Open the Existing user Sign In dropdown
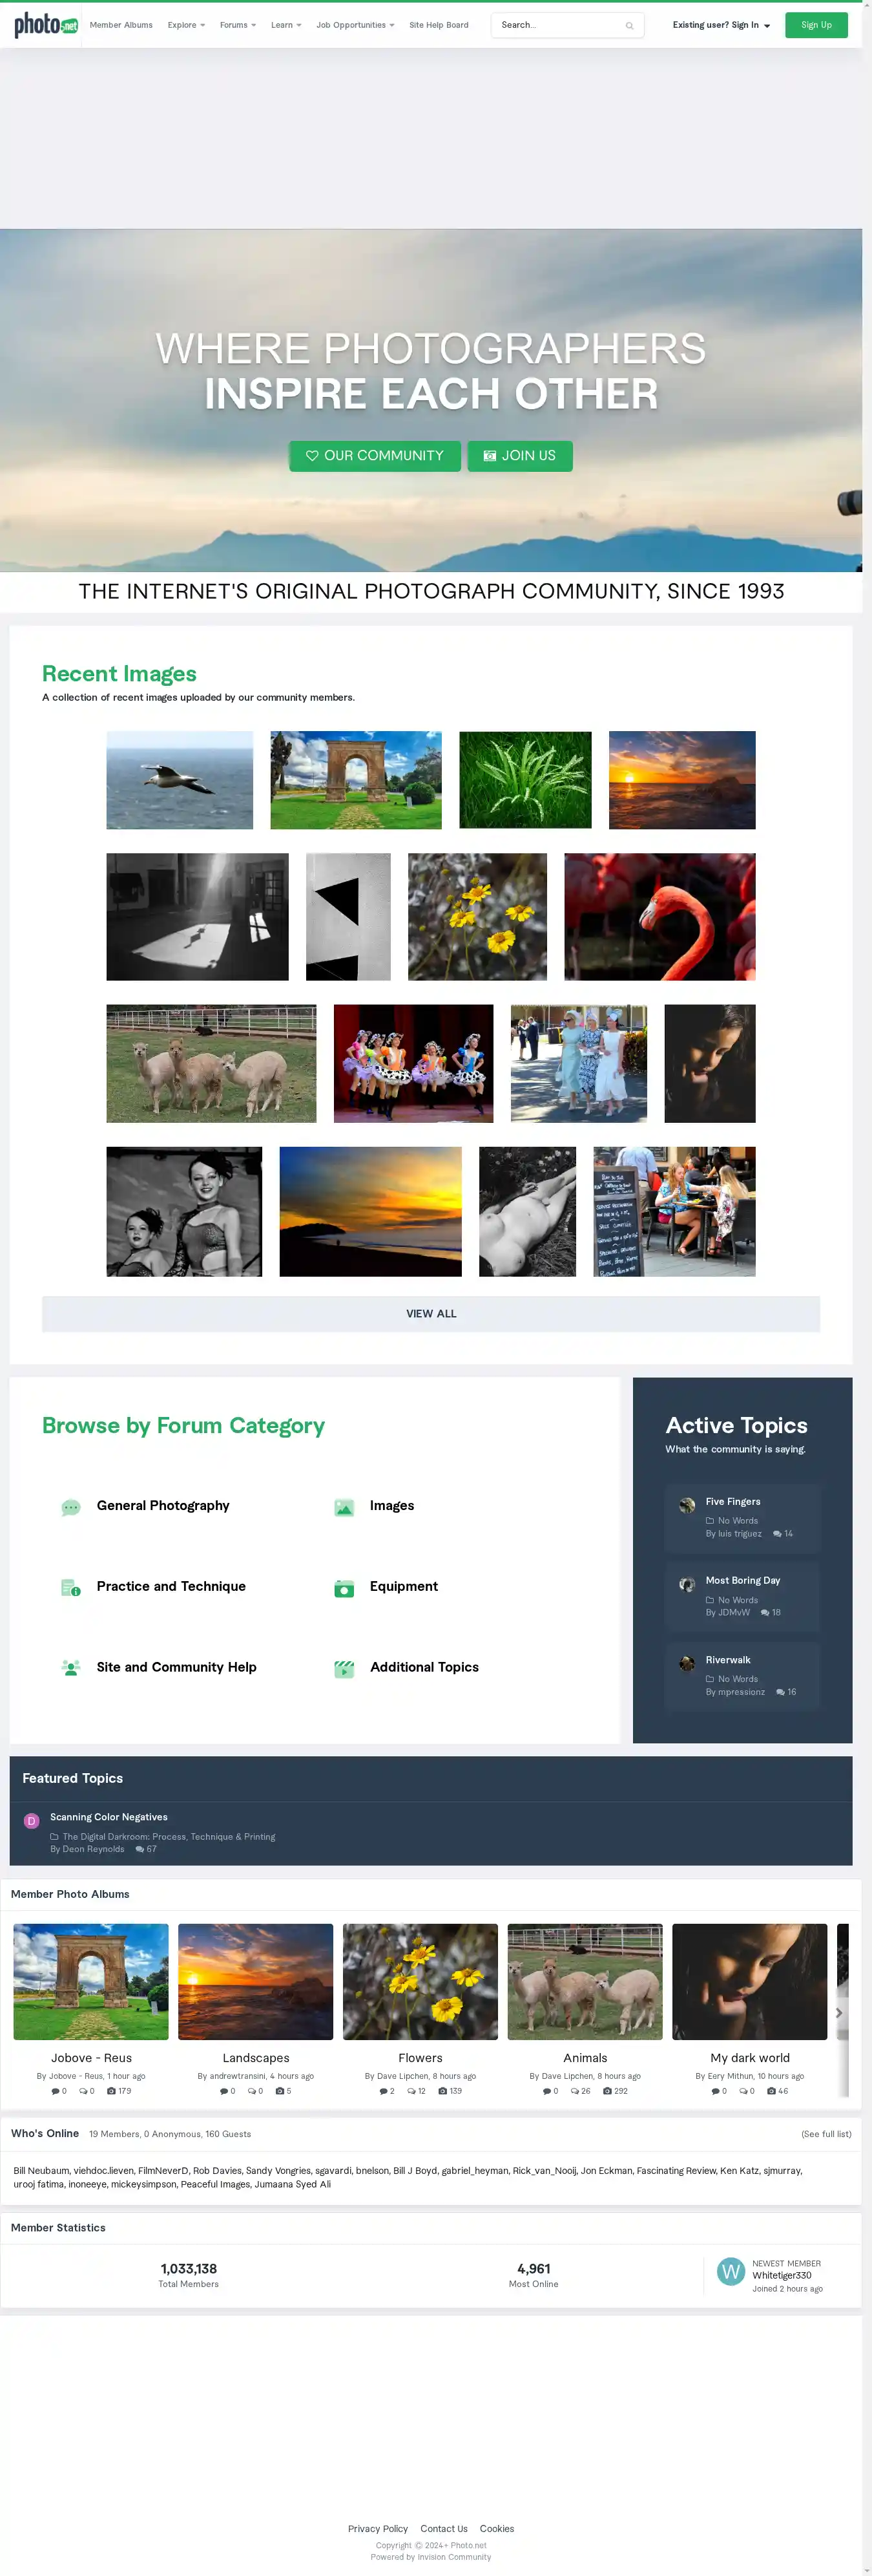 721,25
